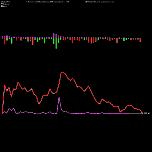This screenshot has height=152, width=152.
Task: Click the spike in the purple volume line
Action: (59, 97)
